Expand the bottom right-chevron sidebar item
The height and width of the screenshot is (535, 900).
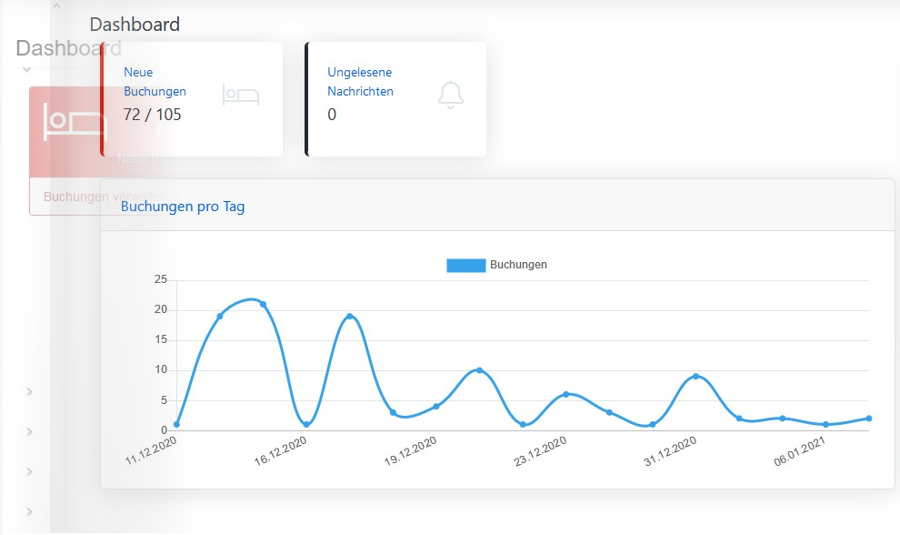30,511
